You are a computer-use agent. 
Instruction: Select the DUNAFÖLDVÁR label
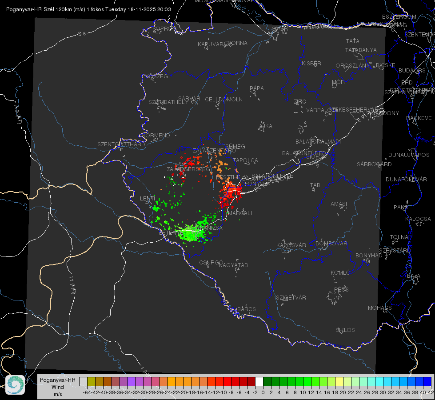tap(406, 179)
